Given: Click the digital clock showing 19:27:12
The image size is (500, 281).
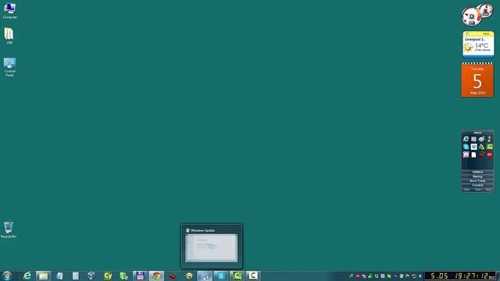Looking at the screenshot, I should [460, 276].
